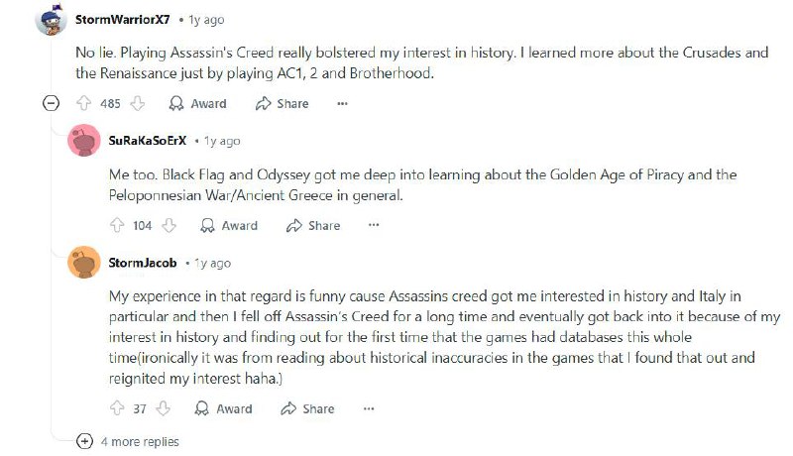Click SuRaKaSoErX's pink avatar
The height and width of the screenshot is (456, 793).
84,141
